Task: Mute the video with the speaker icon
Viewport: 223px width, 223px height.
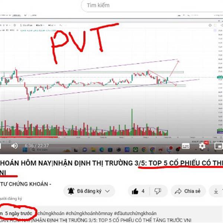Action: pyautogui.click(x=14, y=146)
